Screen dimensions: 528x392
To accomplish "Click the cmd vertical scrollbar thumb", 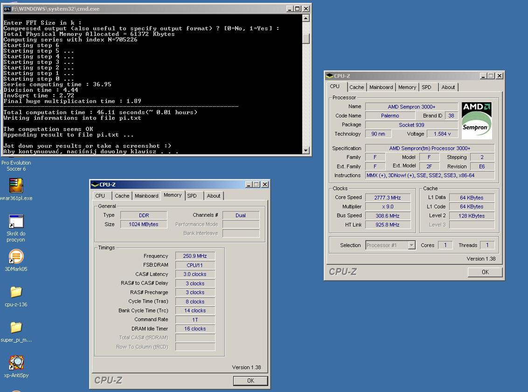I will (x=306, y=39).
